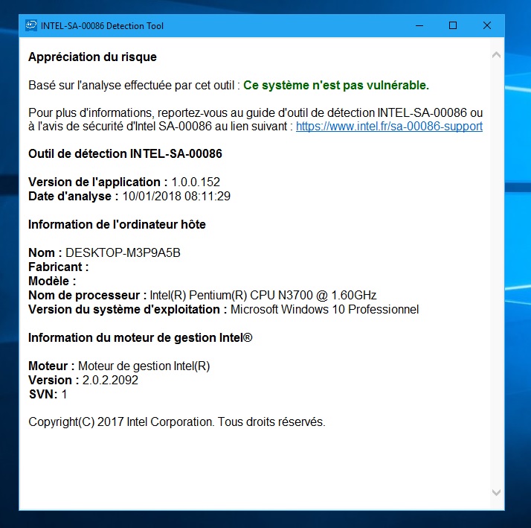531x528 pixels.
Task: Click the 'Outil de détection INTEL-SA-00086' heading
Action: [x=125, y=154]
